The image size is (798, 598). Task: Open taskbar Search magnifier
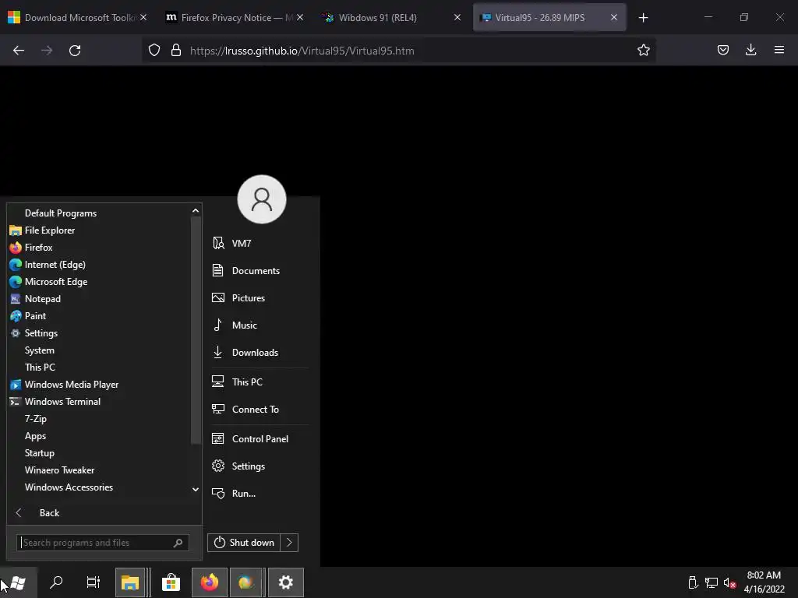56,582
